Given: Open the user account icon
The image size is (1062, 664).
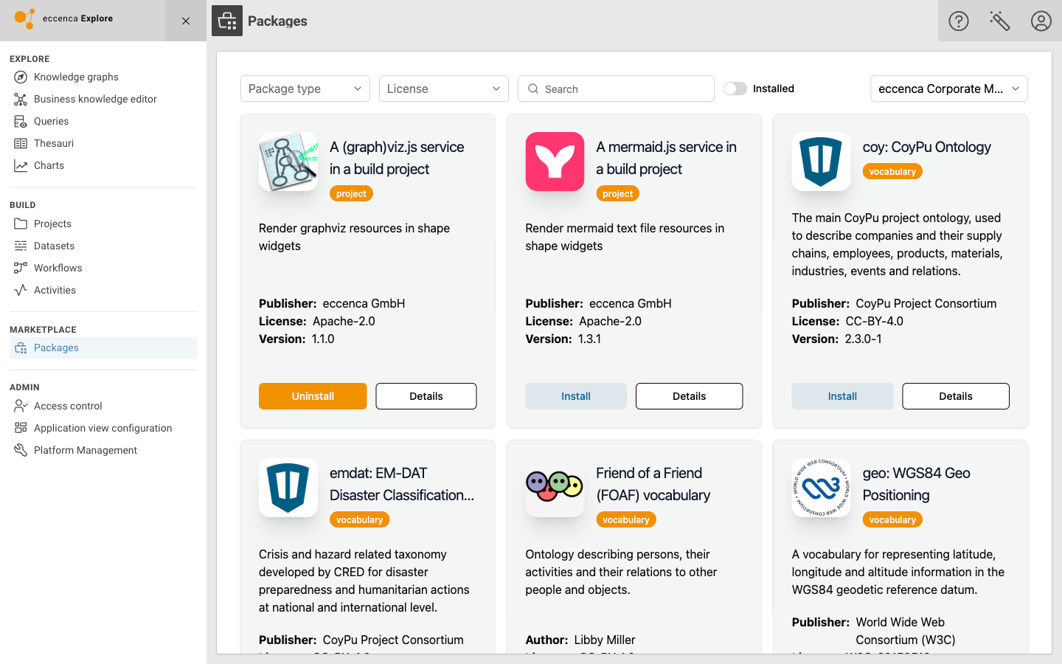Looking at the screenshot, I should click(1041, 21).
